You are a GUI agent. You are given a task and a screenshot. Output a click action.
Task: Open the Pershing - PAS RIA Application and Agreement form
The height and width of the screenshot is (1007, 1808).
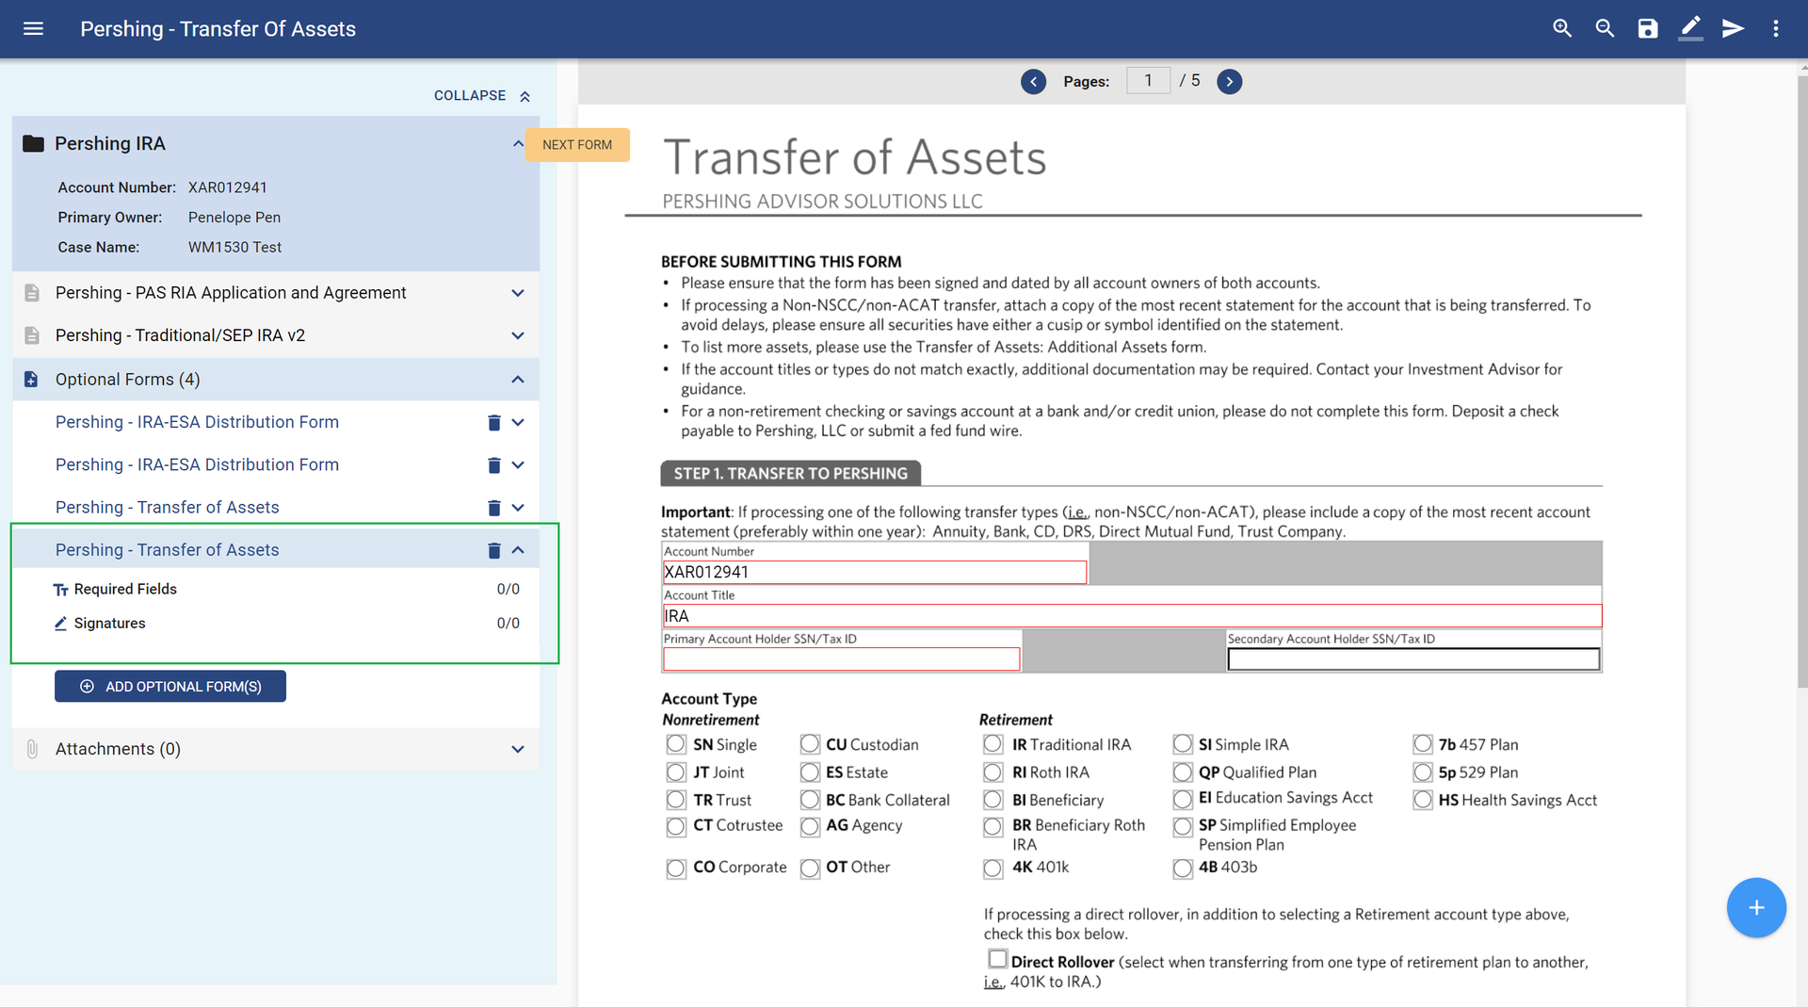tap(231, 293)
